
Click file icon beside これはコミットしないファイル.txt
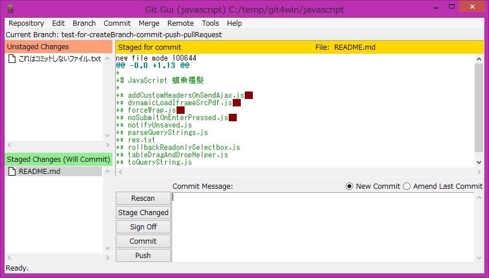(x=12, y=58)
